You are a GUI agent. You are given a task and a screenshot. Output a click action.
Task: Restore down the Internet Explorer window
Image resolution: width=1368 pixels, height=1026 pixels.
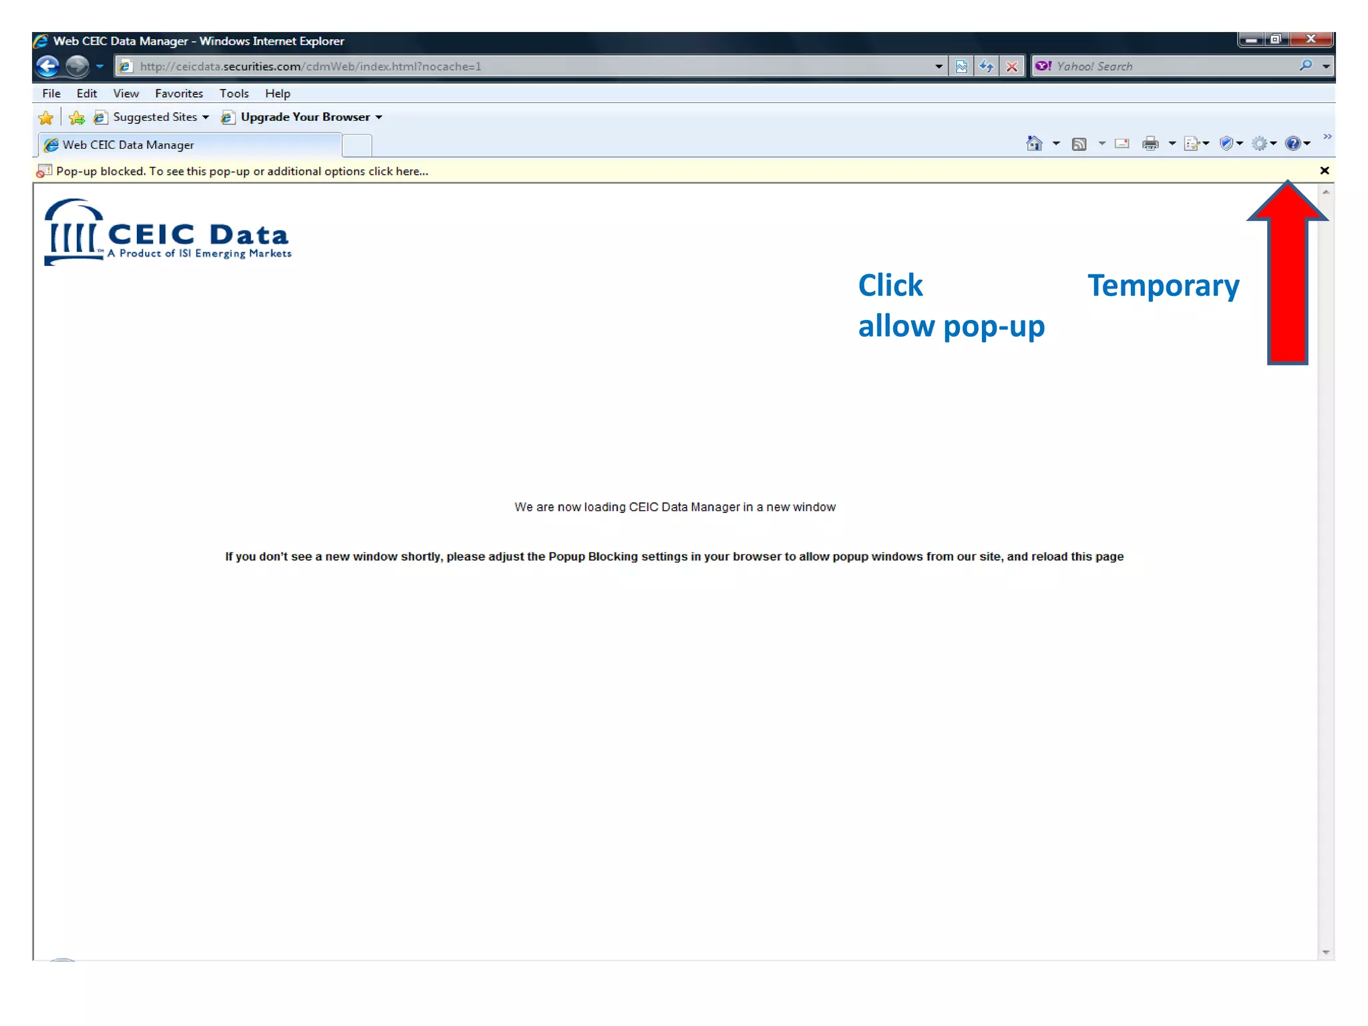point(1276,39)
